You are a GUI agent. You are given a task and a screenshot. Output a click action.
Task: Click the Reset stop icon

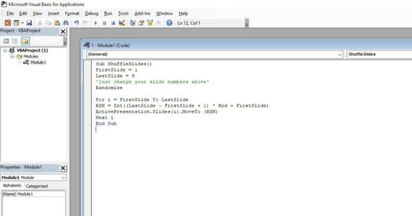(x=113, y=23)
